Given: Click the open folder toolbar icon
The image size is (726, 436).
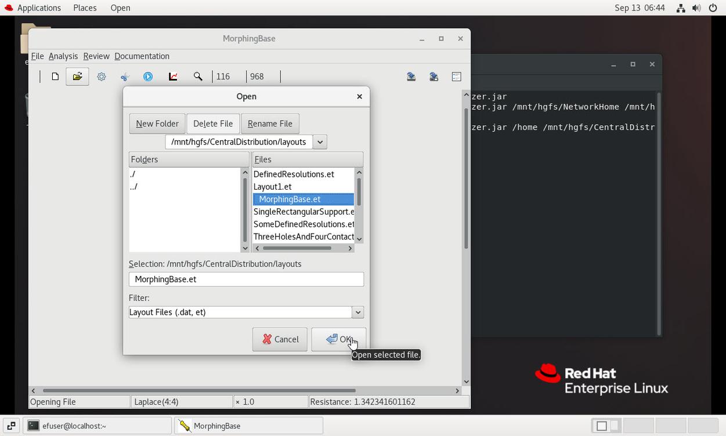Looking at the screenshot, I should click(77, 77).
